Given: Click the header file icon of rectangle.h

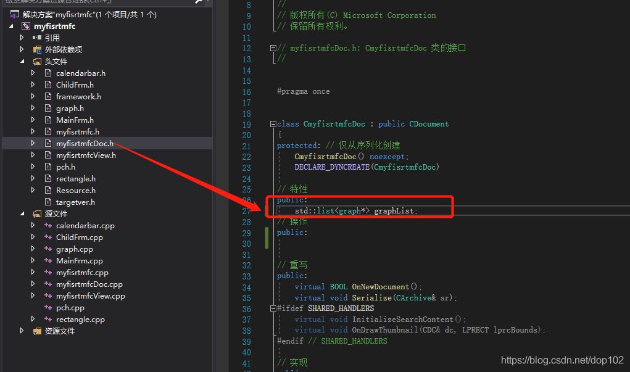Looking at the screenshot, I should 48,178.
